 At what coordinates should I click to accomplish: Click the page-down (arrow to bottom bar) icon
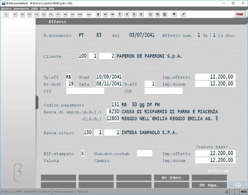[x=141, y=14]
